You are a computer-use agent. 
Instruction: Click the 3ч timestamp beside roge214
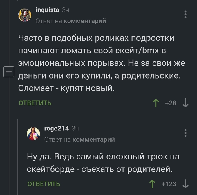pyautogui.click(x=75, y=129)
